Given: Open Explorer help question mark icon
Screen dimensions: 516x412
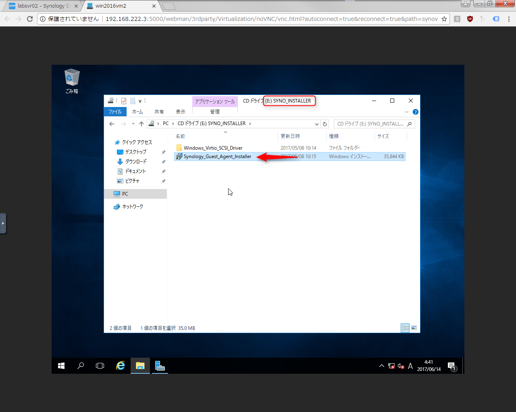Looking at the screenshot, I should [416, 112].
